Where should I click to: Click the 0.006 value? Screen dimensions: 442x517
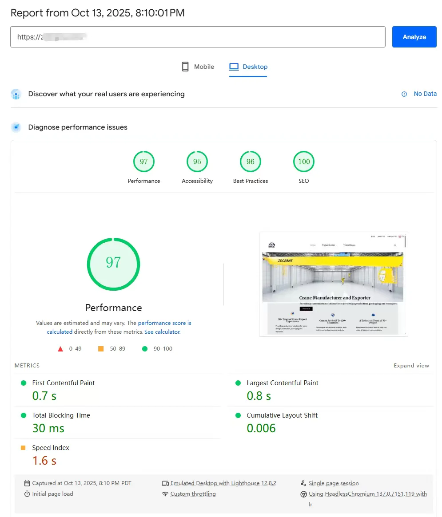(x=261, y=428)
